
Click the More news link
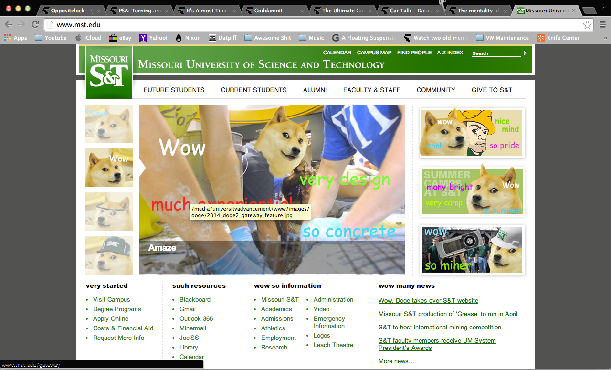[x=396, y=361]
